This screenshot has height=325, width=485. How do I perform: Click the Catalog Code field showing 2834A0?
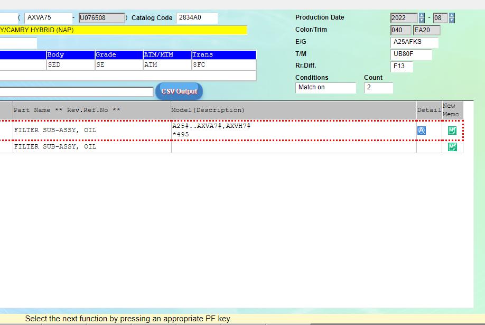[x=197, y=17]
